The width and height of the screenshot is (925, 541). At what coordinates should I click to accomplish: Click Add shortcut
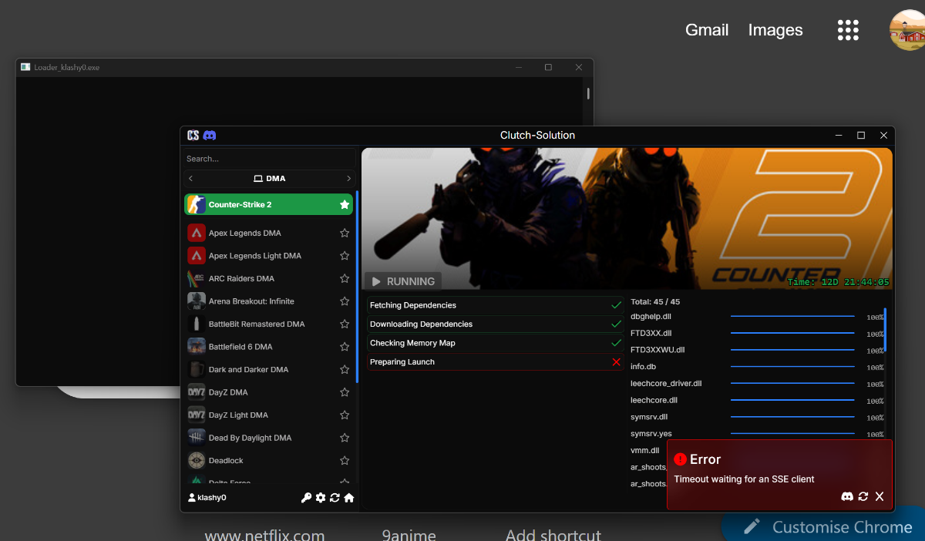pos(553,534)
